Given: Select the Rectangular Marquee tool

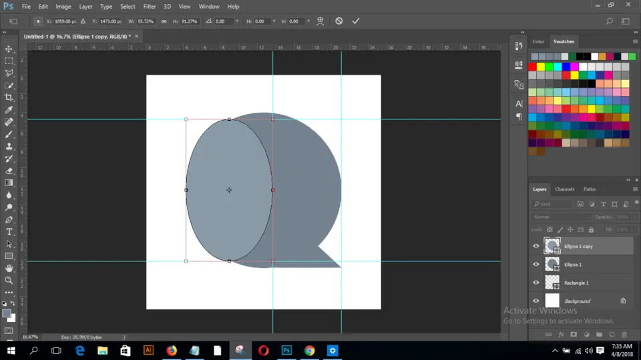Looking at the screenshot, I should [9, 61].
